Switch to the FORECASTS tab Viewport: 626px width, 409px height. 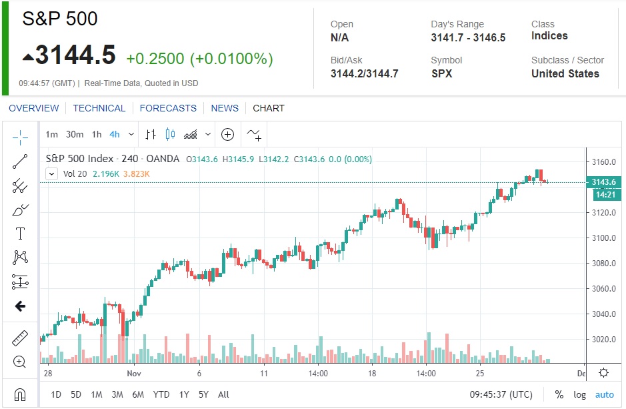(x=168, y=108)
